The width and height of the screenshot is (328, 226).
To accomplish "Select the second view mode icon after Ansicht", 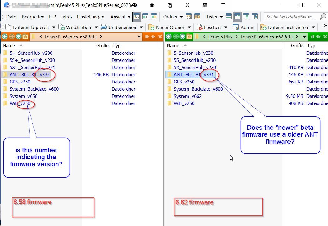I will [x=145, y=17].
